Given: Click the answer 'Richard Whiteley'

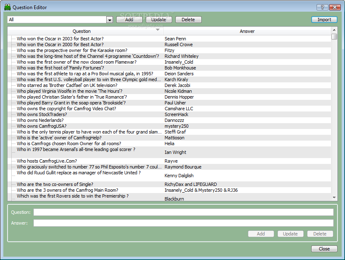Looking at the screenshot, I should [182, 56].
